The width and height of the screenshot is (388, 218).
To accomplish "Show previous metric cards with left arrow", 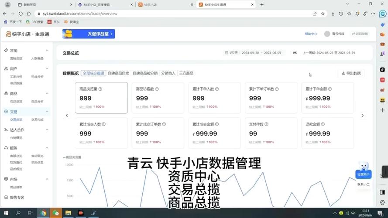I will [x=67, y=116].
